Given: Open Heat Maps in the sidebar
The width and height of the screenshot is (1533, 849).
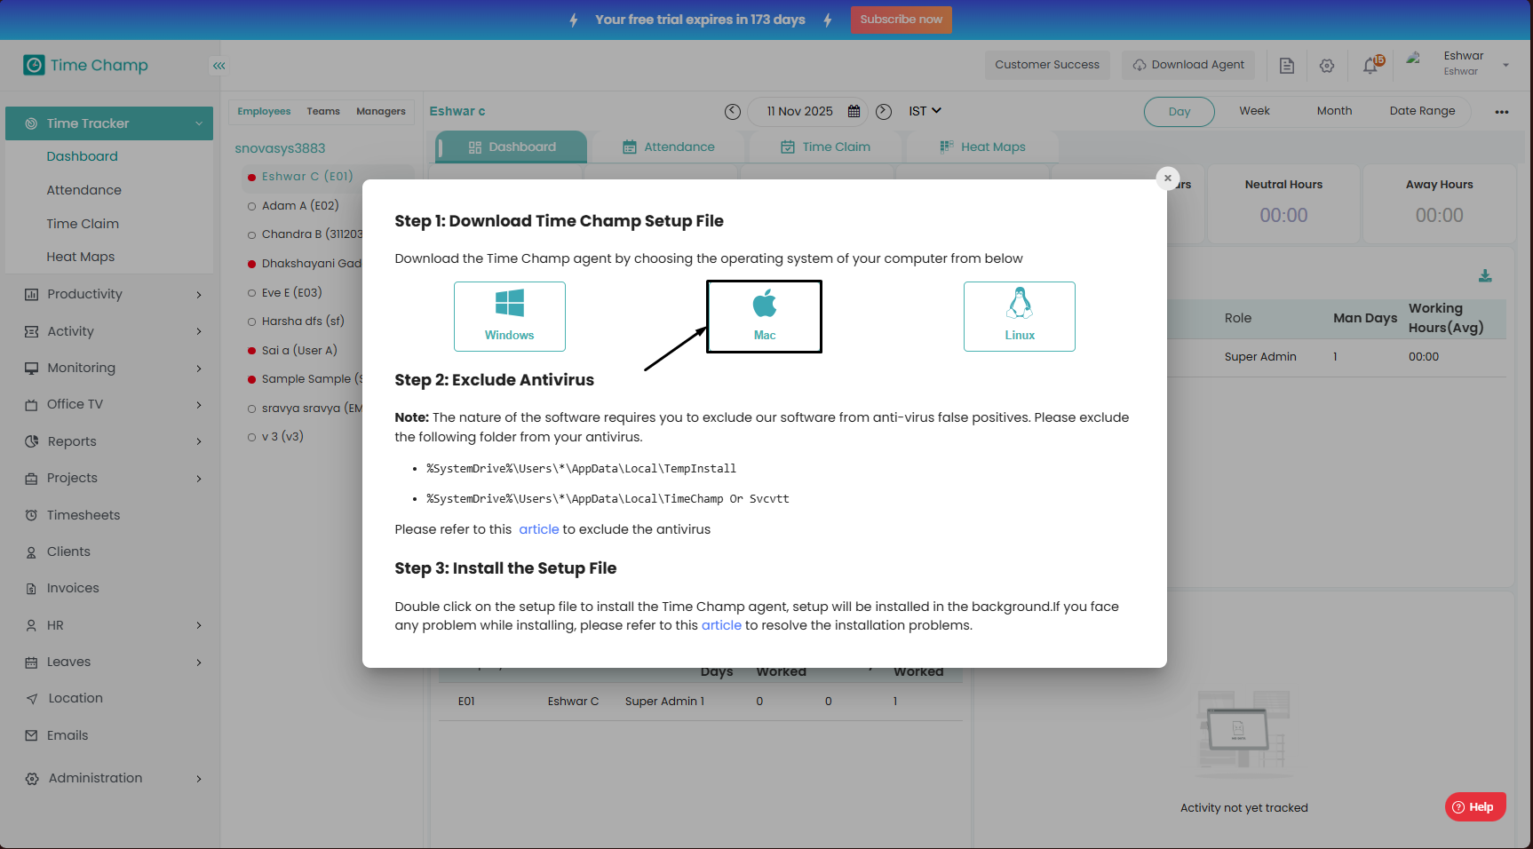Looking at the screenshot, I should pos(81,257).
